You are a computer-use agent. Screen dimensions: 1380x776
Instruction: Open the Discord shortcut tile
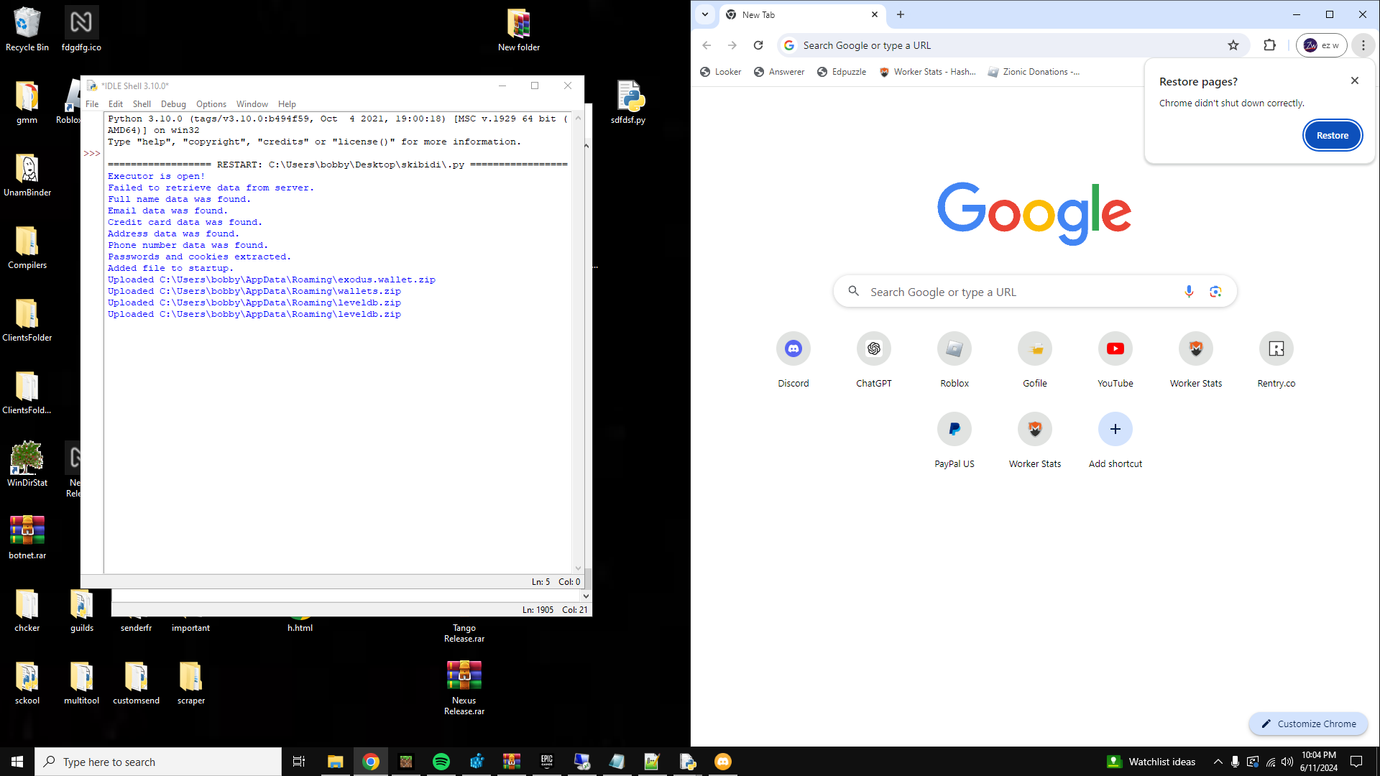(793, 349)
